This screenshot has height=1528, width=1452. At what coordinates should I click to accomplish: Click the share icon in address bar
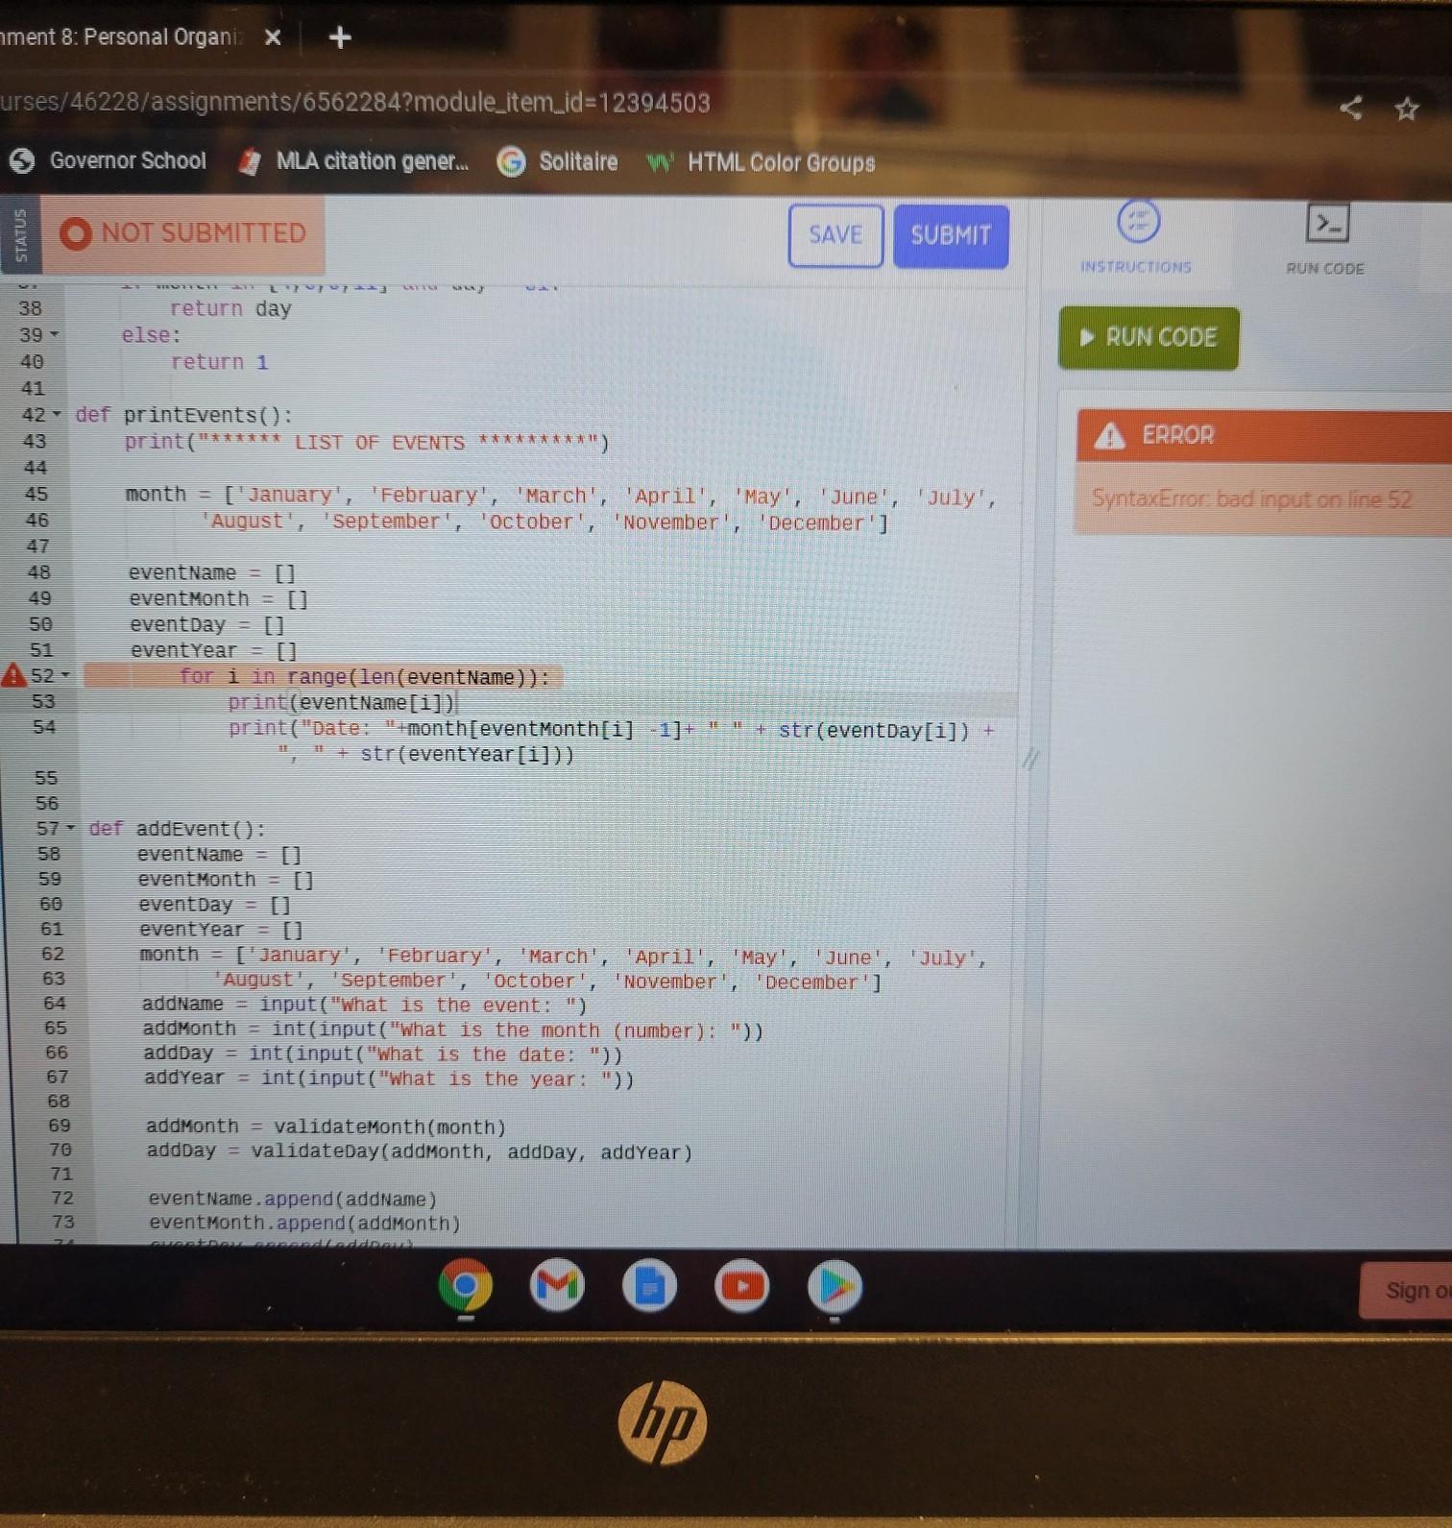(x=1350, y=108)
